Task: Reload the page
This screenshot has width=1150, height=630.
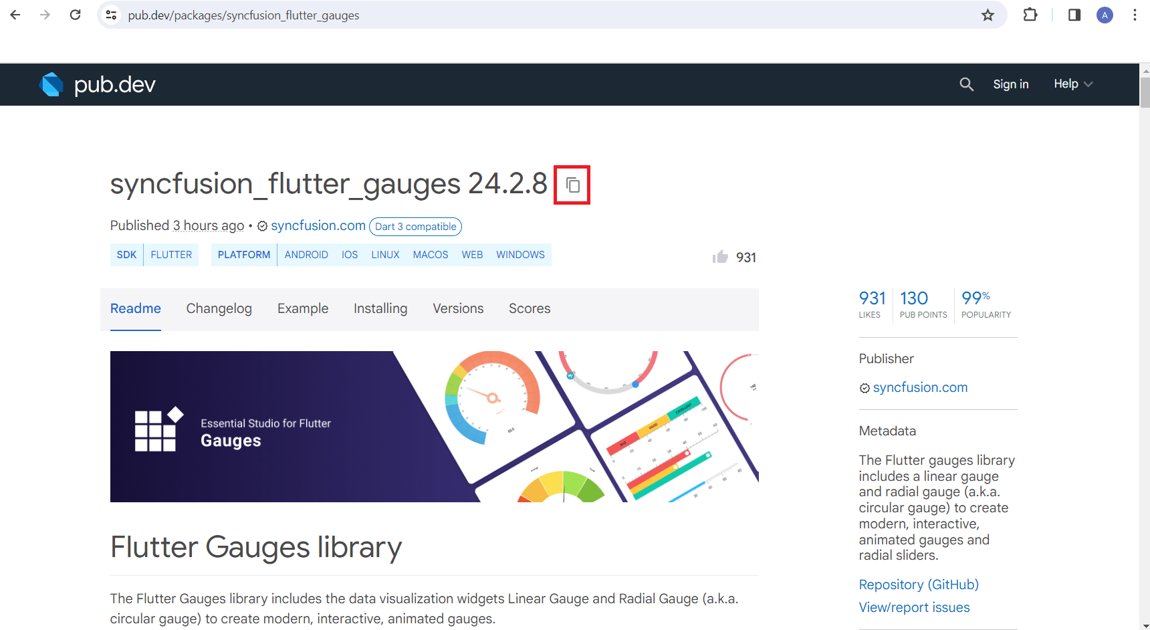Action: point(76,15)
